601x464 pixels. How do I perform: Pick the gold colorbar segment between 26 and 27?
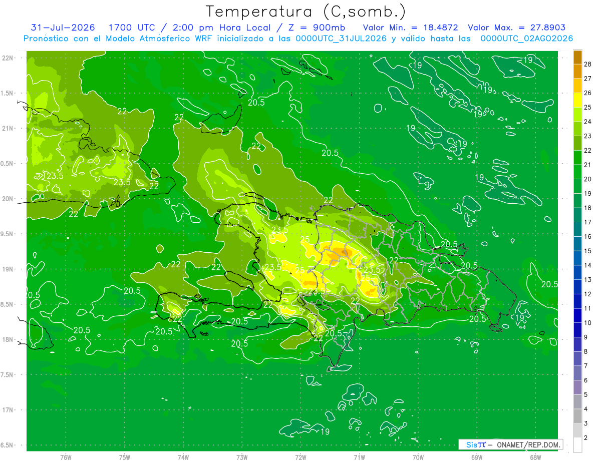[x=577, y=85]
